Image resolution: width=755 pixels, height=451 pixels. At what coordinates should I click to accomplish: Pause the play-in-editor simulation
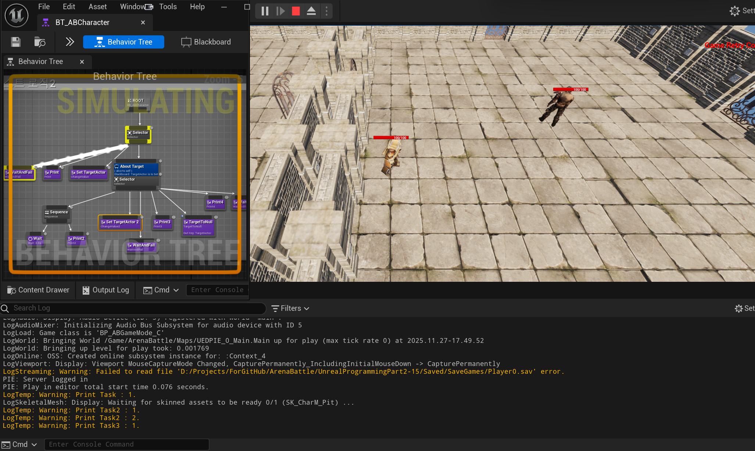pyautogui.click(x=265, y=11)
